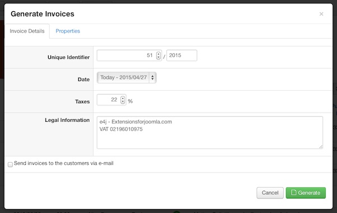This screenshot has height=213, width=337.
Task: Click the 2015 year input field
Action: click(181, 55)
